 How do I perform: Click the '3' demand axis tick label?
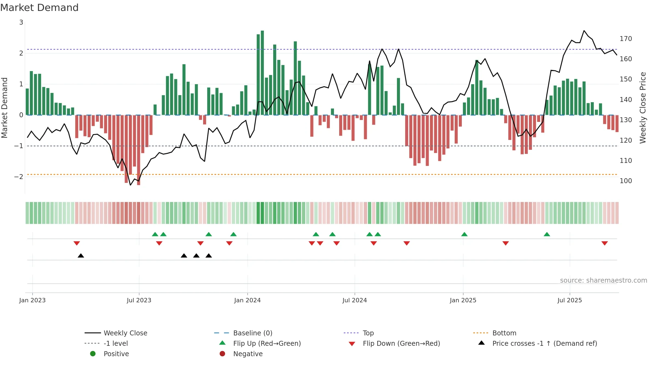click(x=21, y=22)
